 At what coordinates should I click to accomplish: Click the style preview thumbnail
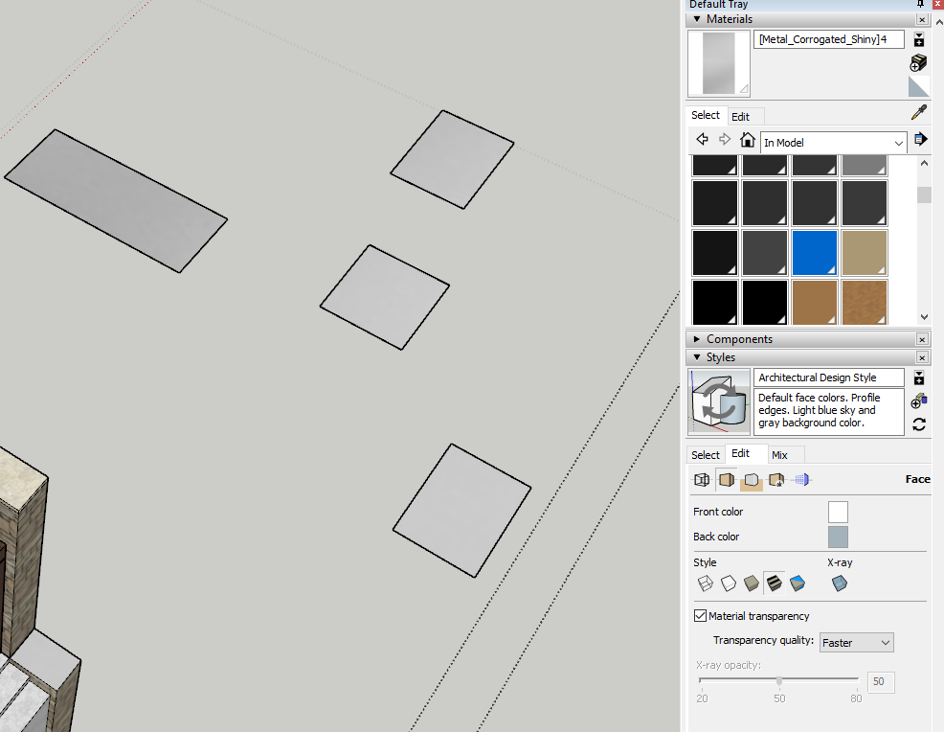(719, 401)
